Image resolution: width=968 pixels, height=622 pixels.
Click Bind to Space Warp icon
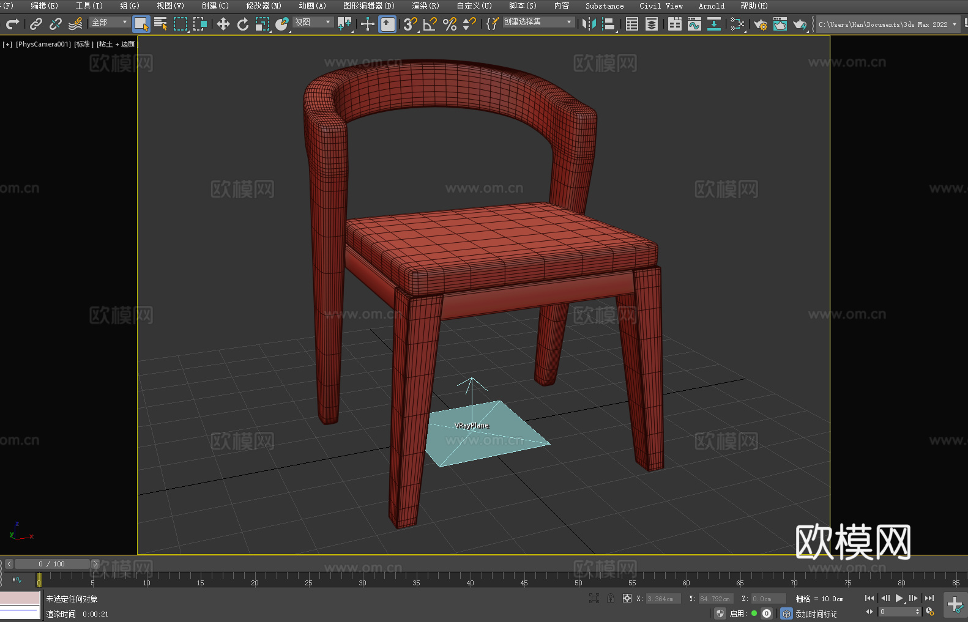75,24
